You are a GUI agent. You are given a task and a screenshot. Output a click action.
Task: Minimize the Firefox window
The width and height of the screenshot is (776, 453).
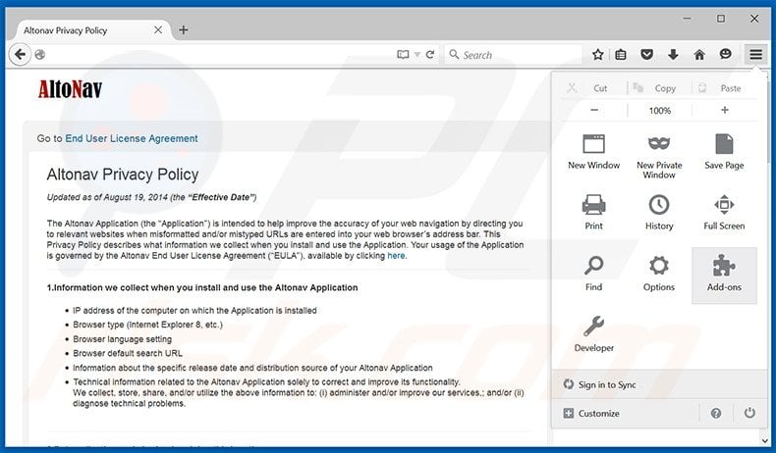pyautogui.click(x=687, y=19)
